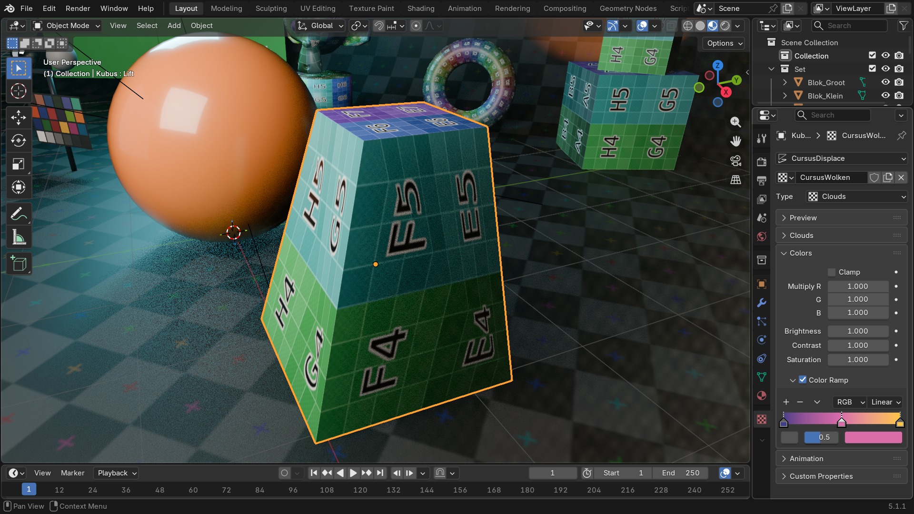Click the Measure tool icon

click(19, 237)
